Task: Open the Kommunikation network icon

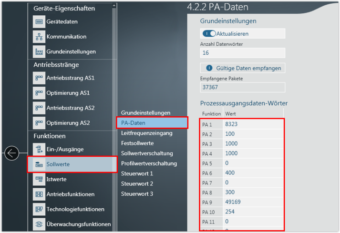Action: 39,37
